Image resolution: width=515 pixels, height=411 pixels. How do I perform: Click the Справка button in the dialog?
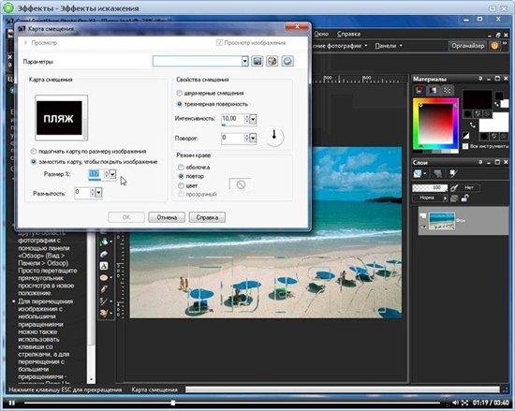click(x=207, y=217)
